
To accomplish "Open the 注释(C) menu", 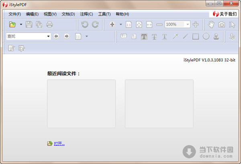I will click(86, 14).
